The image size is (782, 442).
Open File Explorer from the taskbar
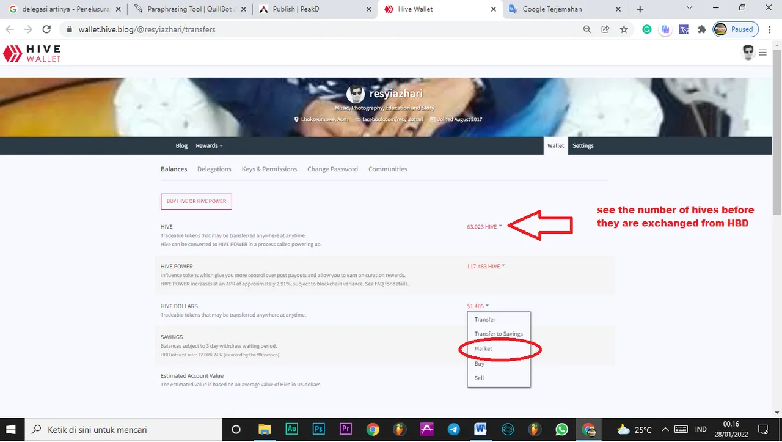pos(264,429)
